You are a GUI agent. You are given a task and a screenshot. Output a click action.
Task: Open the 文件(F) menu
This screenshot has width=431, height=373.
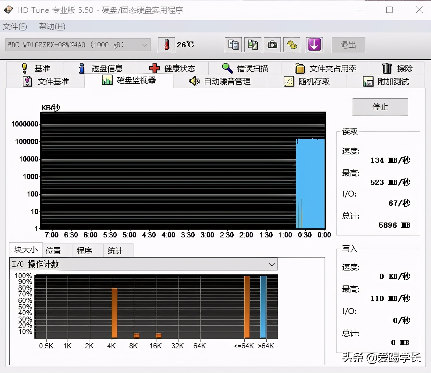15,27
